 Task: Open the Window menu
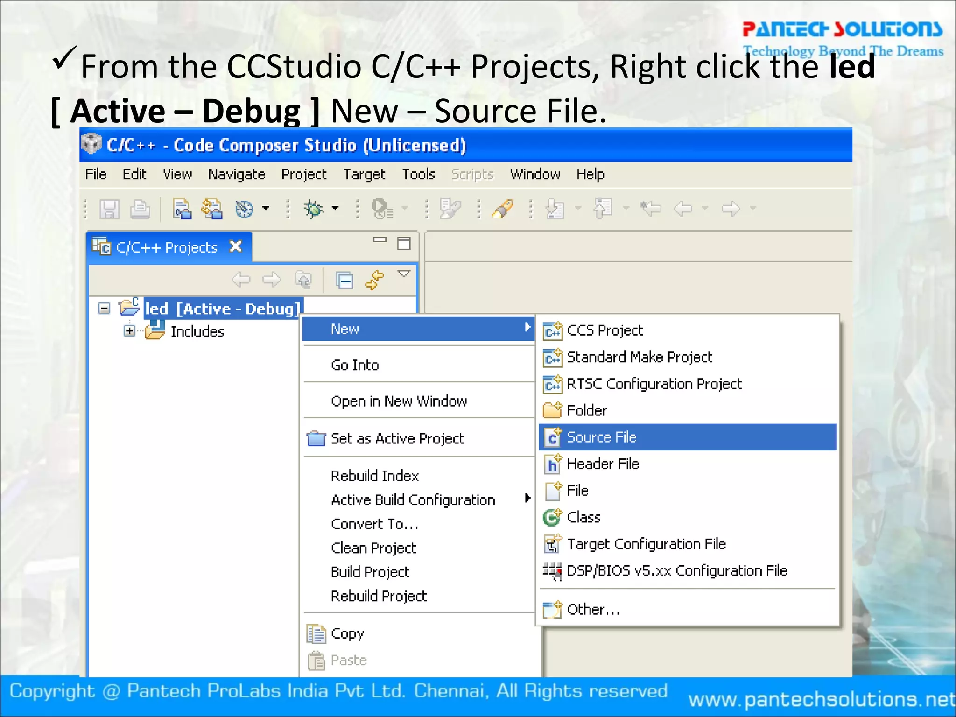(x=535, y=174)
